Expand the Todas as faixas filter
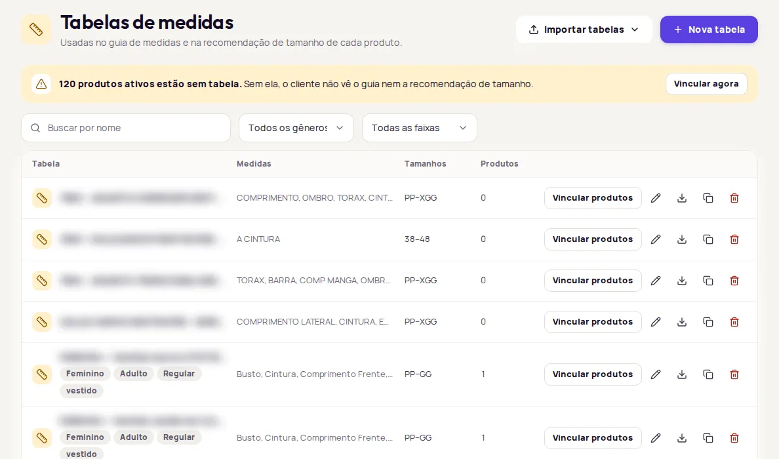This screenshot has height=459, width=779. (419, 128)
